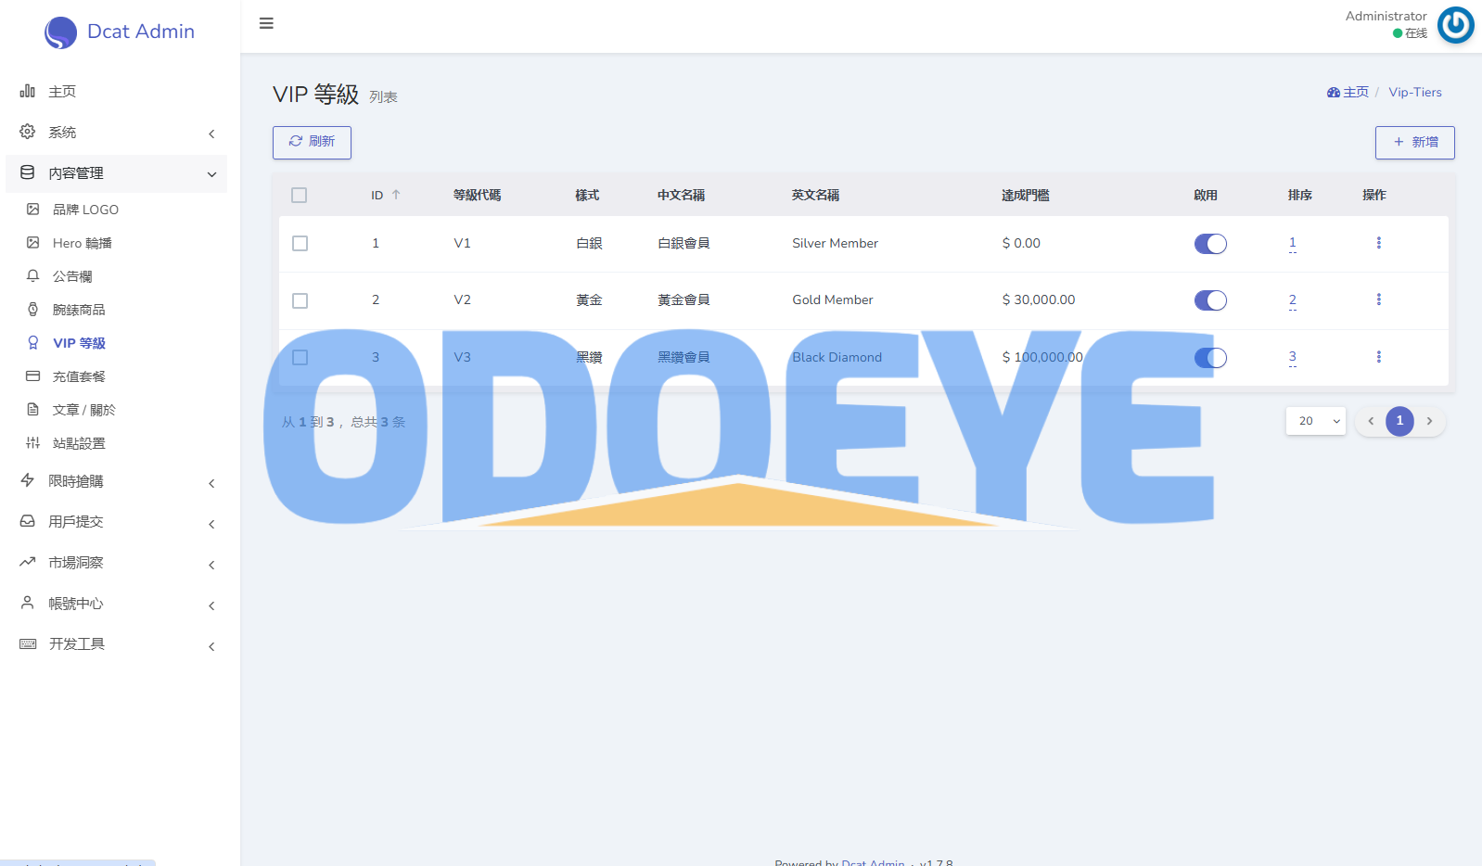This screenshot has width=1482, height=866.
Task: Click the 帳號中心 user icon
Action: pyautogui.click(x=28, y=603)
